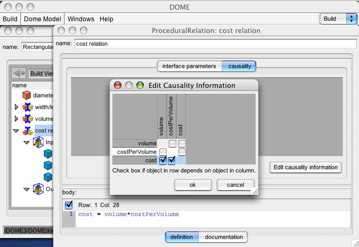
Task: Check costPerVolume depends on volume box
Action: coord(163,152)
